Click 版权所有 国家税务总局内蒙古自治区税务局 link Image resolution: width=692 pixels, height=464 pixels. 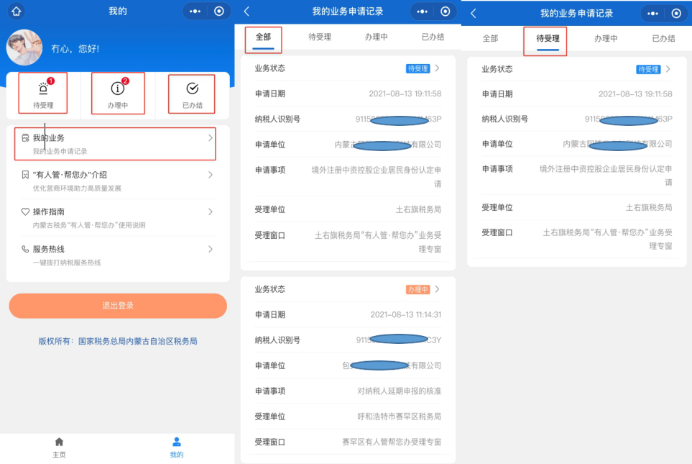118,341
